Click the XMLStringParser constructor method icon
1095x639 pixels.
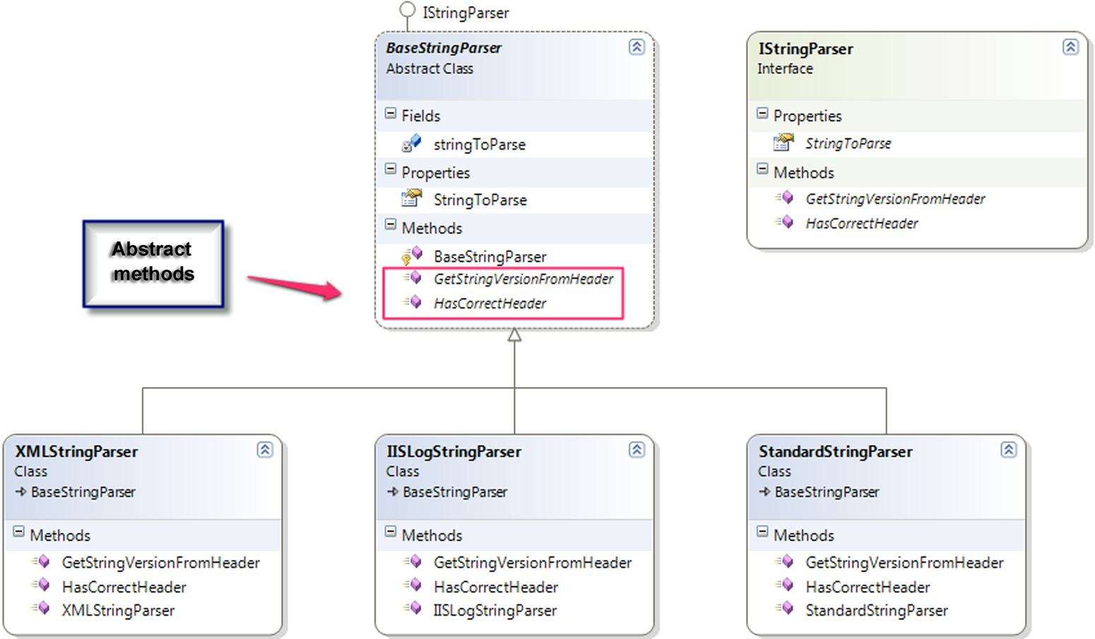40,609
